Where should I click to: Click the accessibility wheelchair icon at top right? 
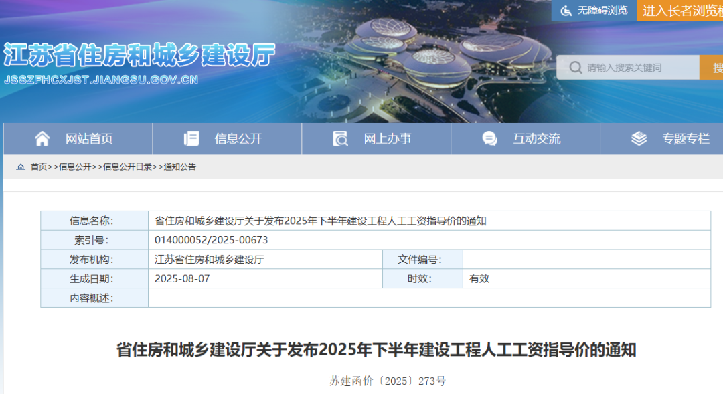tap(567, 11)
